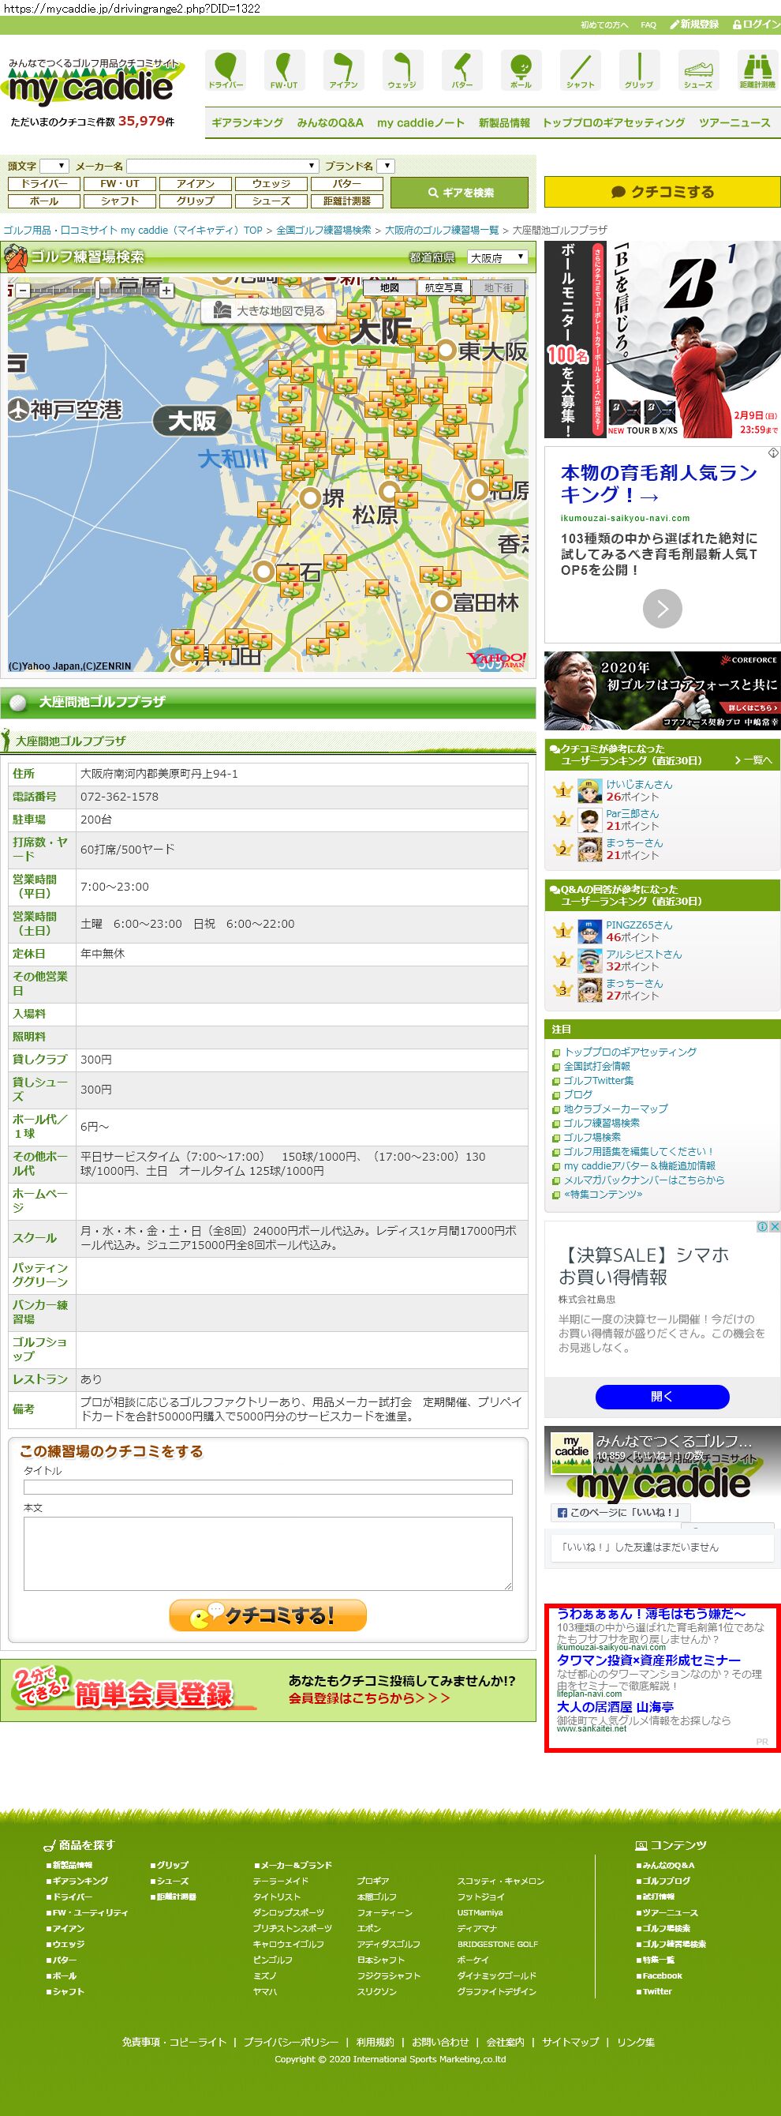Click Bridgestone ball monitor ad banner
The height and width of the screenshot is (2116, 781).
(662, 339)
